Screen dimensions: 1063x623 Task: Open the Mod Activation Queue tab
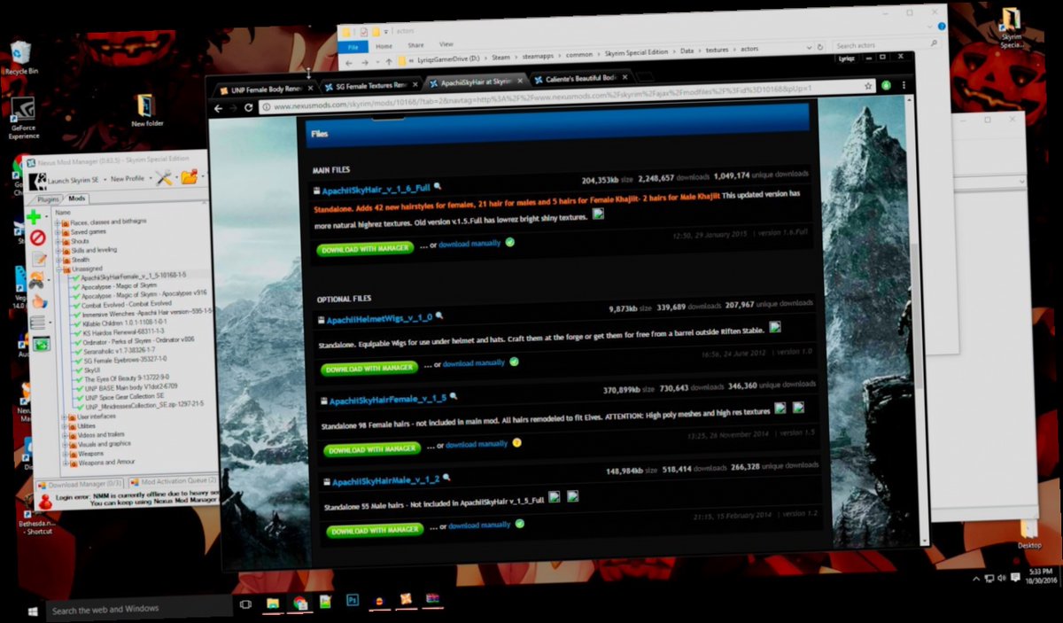[x=173, y=481]
